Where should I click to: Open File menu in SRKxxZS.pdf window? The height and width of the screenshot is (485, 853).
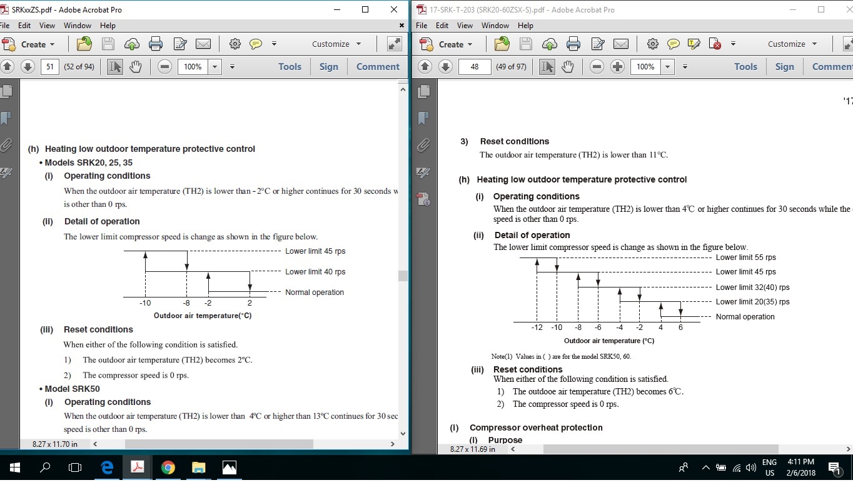pyautogui.click(x=4, y=26)
